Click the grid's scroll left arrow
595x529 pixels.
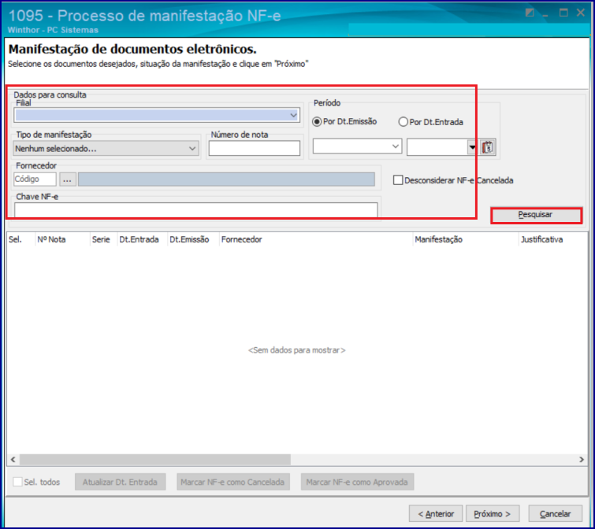[x=13, y=459]
